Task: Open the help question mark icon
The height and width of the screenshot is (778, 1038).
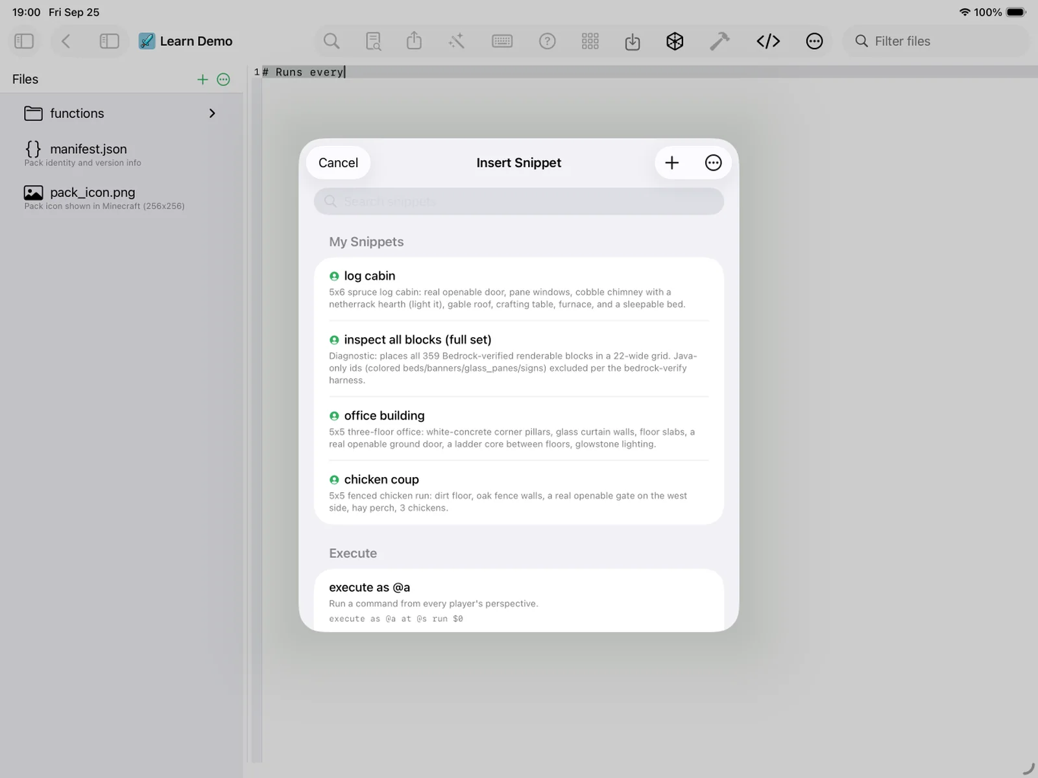Action: [x=548, y=41]
